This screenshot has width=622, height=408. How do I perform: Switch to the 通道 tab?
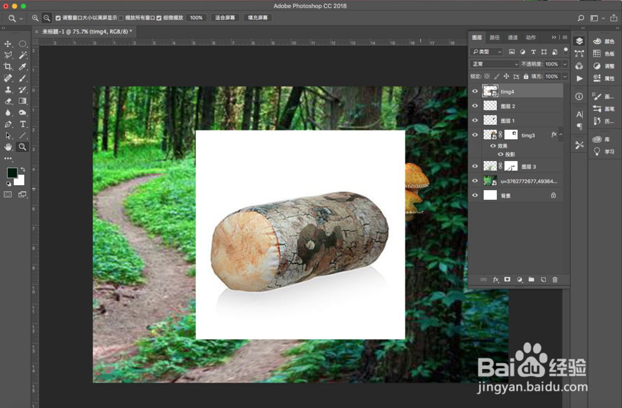513,38
